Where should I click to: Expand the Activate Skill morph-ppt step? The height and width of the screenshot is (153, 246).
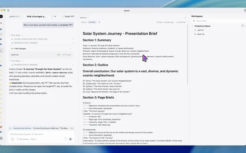pos(42,39)
